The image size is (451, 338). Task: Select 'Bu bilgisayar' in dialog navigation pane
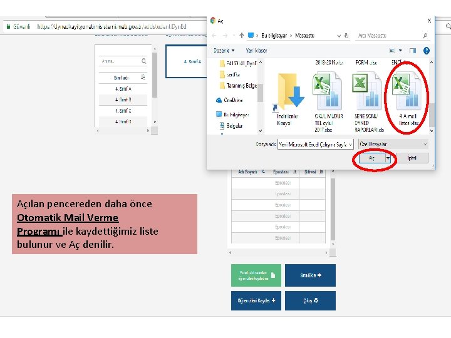click(x=232, y=115)
